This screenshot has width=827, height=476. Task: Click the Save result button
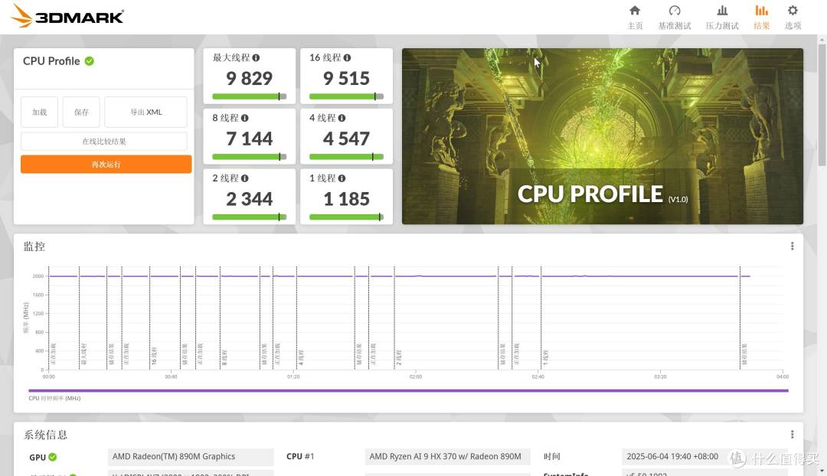[x=81, y=112]
